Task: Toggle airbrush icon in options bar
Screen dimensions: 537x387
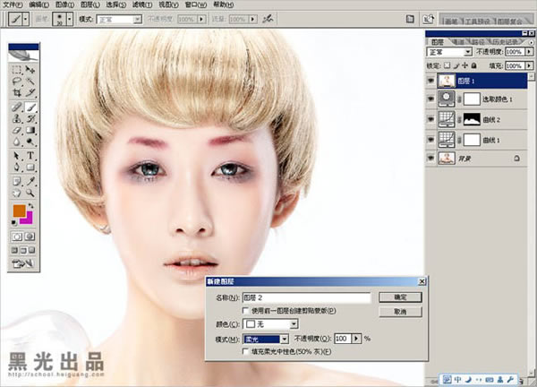Action: tap(268, 19)
